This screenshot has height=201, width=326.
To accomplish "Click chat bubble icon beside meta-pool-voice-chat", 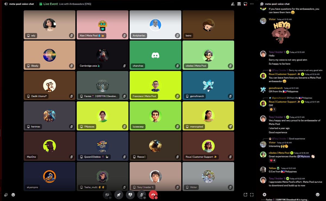I will (x=262, y=4).
